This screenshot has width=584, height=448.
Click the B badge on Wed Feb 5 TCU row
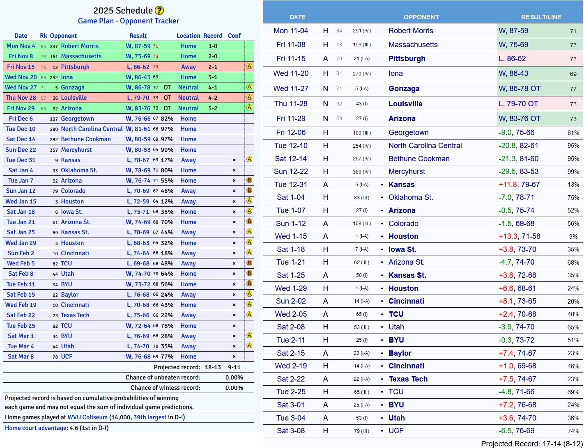pyautogui.click(x=249, y=263)
